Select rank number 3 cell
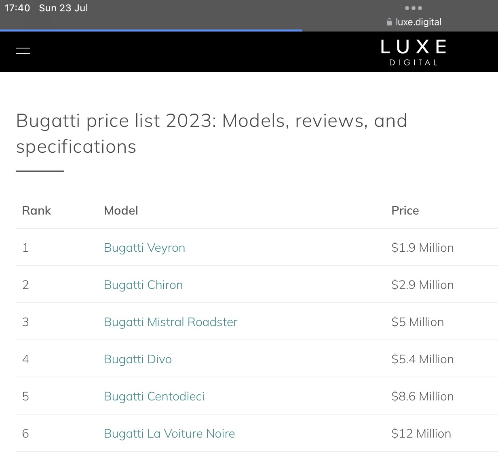The width and height of the screenshot is (498, 457). pyautogui.click(x=25, y=322)
